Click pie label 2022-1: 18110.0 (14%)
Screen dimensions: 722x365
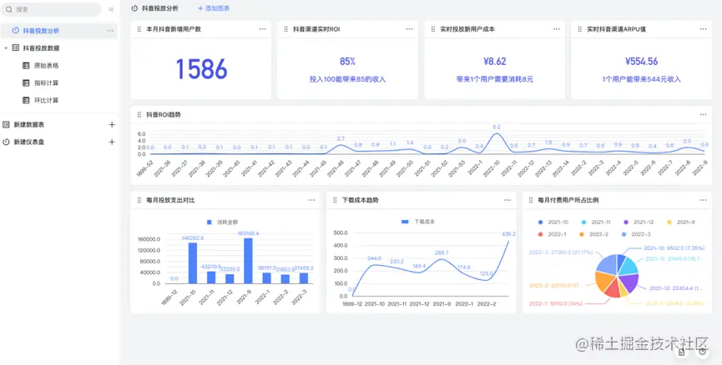556,303
